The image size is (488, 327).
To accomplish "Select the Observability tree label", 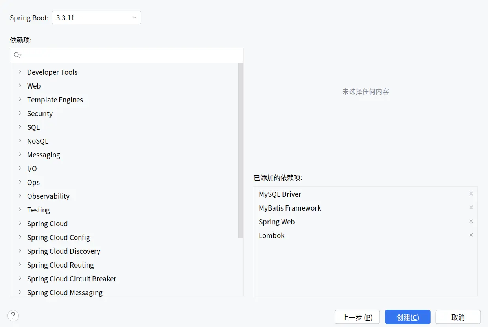I will click(x=48, y=196).
